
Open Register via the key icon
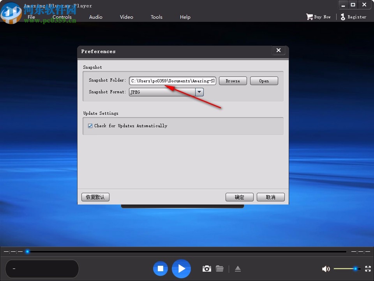(x=343, y=17)
